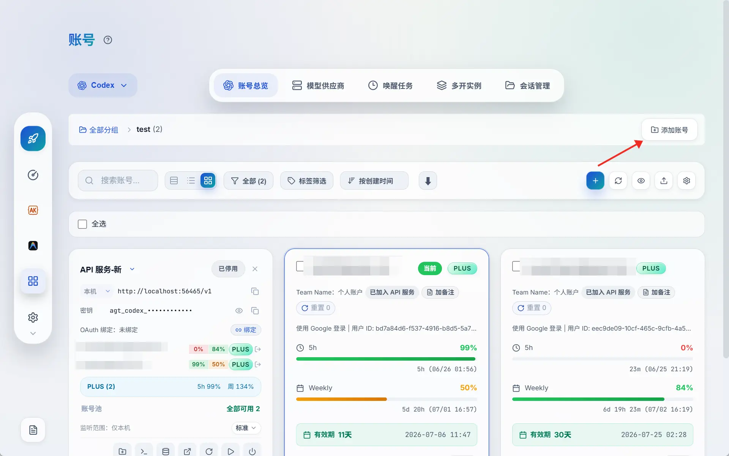The height and width of the screenshot is (456, 729).
Task: Click the logout arrow on the 0% 84% row
Action: (258, 349)
